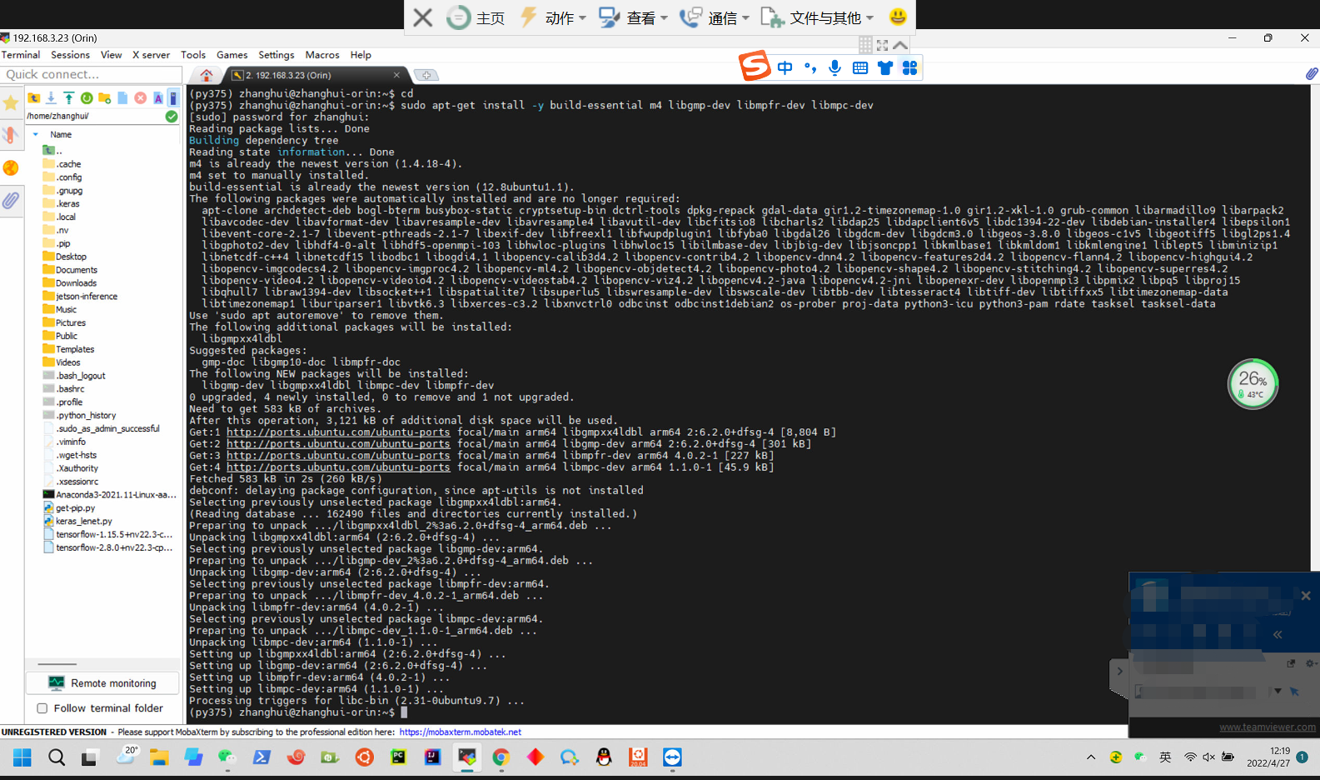
Task: Click the paperclip icon at top right
Action: click(1311, 74)
